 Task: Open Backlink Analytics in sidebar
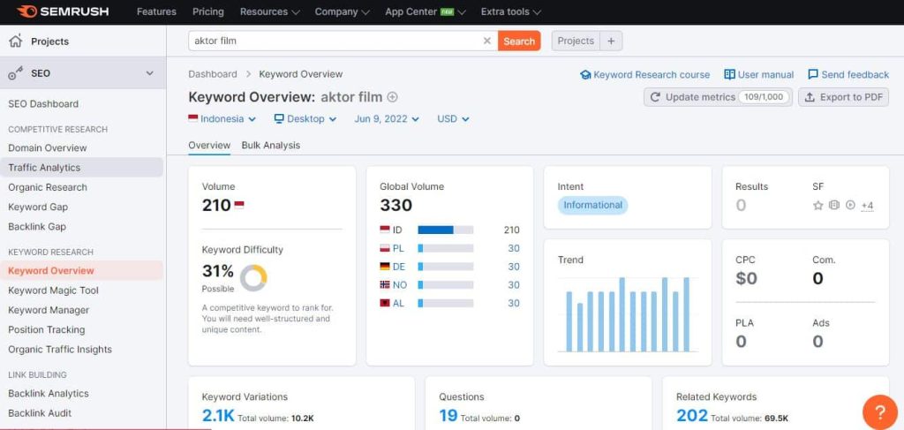(49, 393)
